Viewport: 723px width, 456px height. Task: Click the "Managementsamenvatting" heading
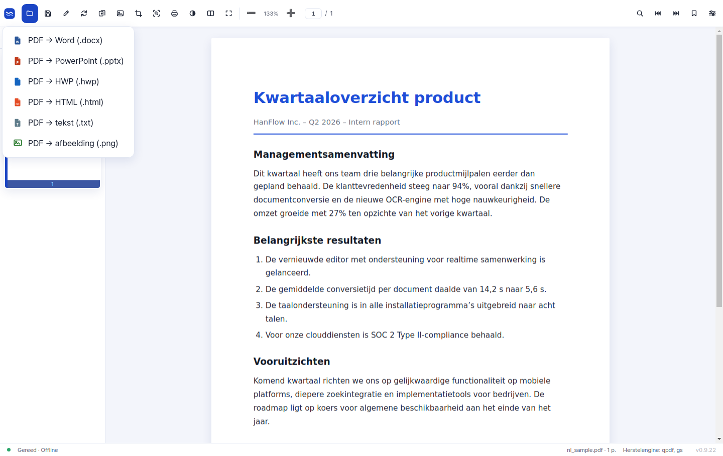point(324,154)
